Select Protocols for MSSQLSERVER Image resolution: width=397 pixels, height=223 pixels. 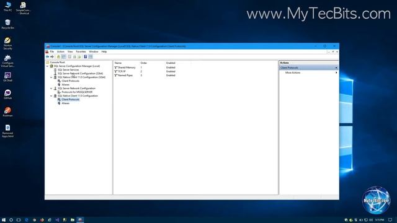tap(77, 92)
